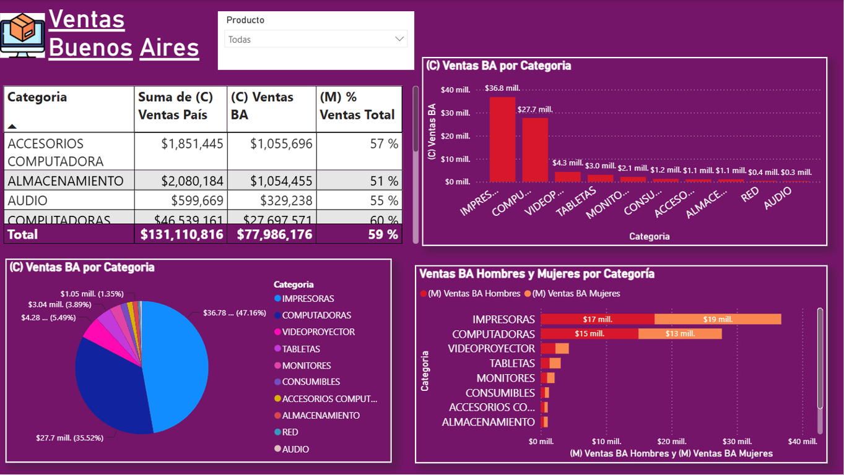Click the MONITORES label in the stacked chart
The width and height of the screenshot is (844, 475).
point(505,378)
